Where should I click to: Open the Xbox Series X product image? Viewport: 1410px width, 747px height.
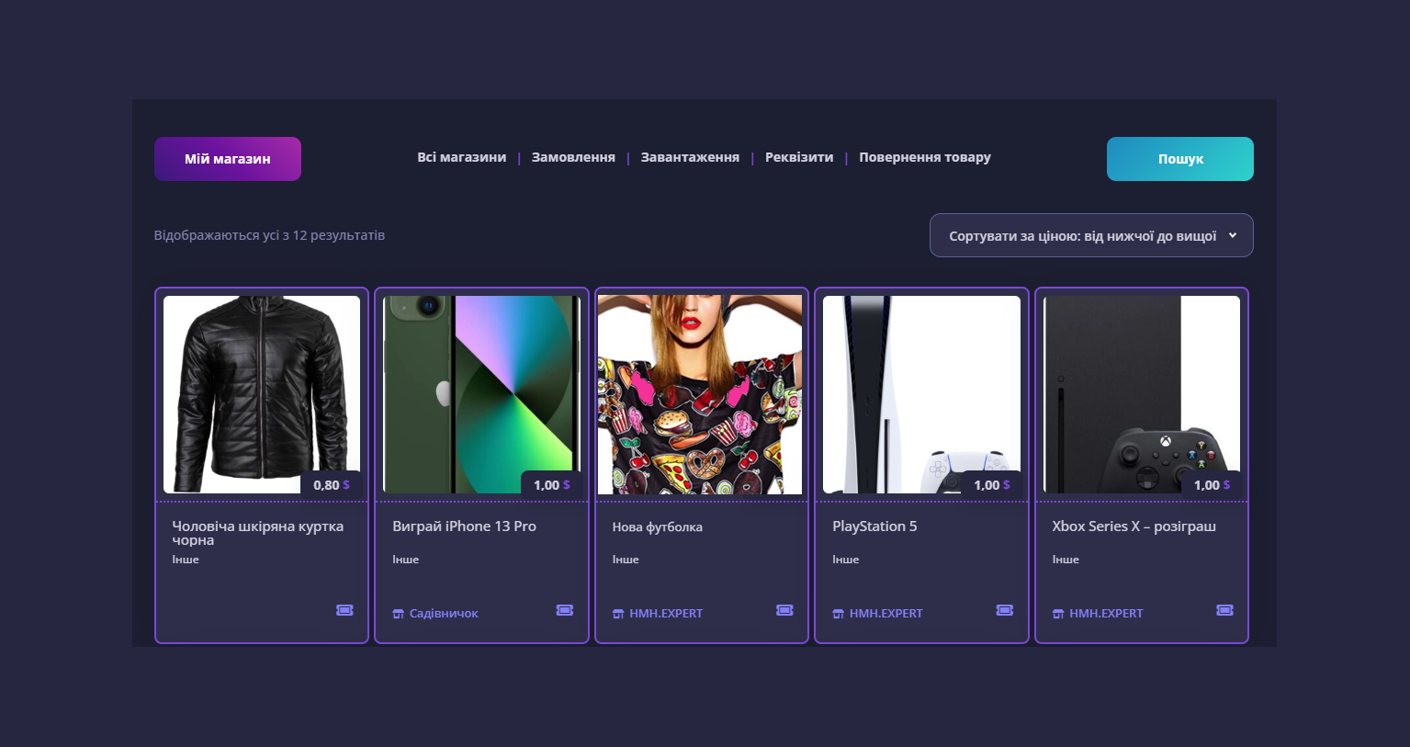coord(1142,394)
